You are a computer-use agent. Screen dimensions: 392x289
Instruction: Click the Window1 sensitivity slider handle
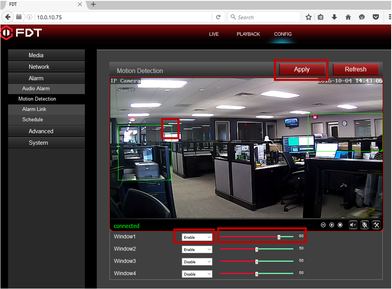279,237
